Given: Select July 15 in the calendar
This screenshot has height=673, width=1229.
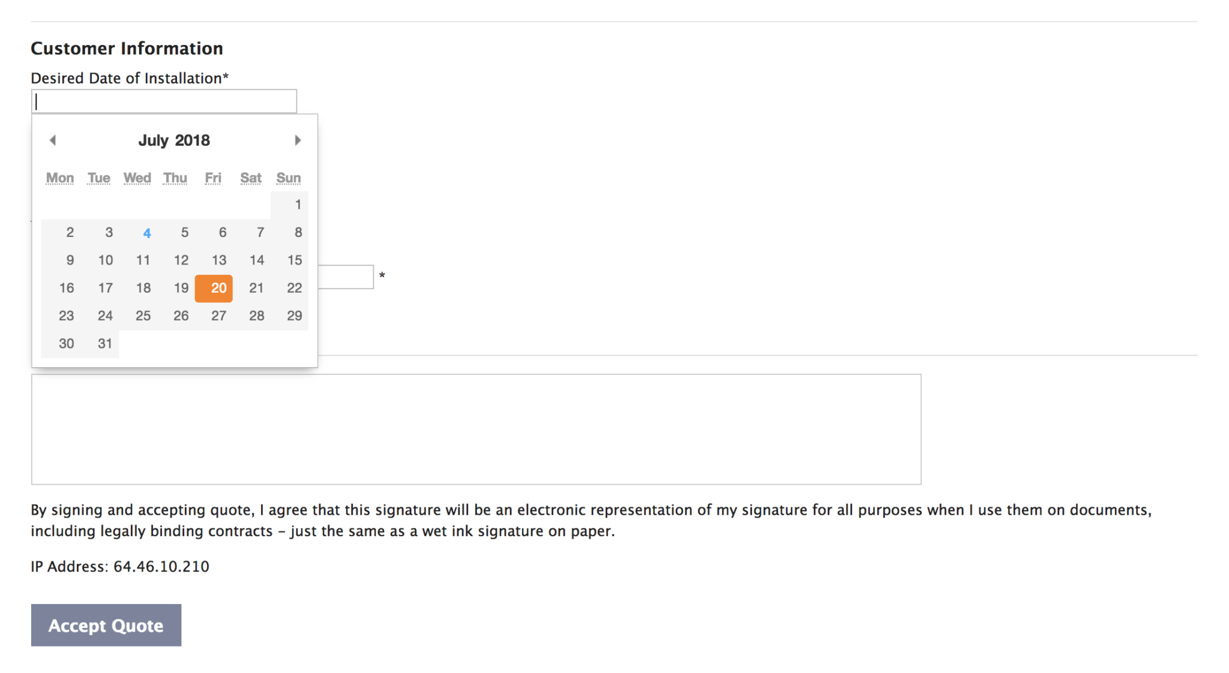Looking at the screenshot, I should click(x=289, y=260).
